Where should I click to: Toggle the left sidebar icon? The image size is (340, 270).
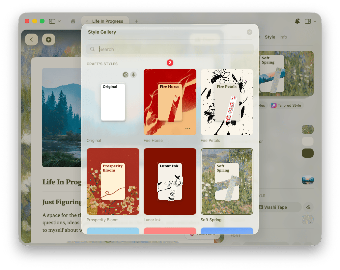click(x=52, y=21)
